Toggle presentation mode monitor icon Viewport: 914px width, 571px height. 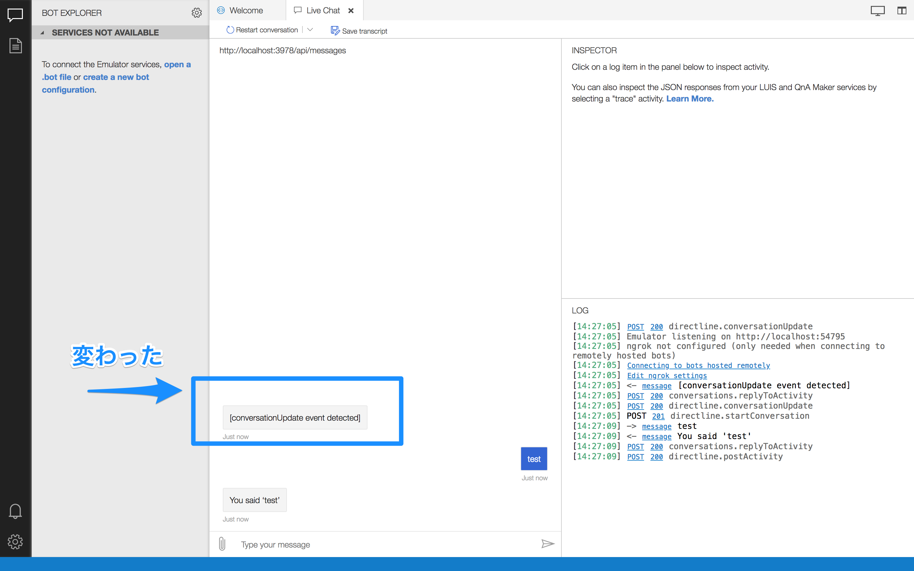(878, 10)
